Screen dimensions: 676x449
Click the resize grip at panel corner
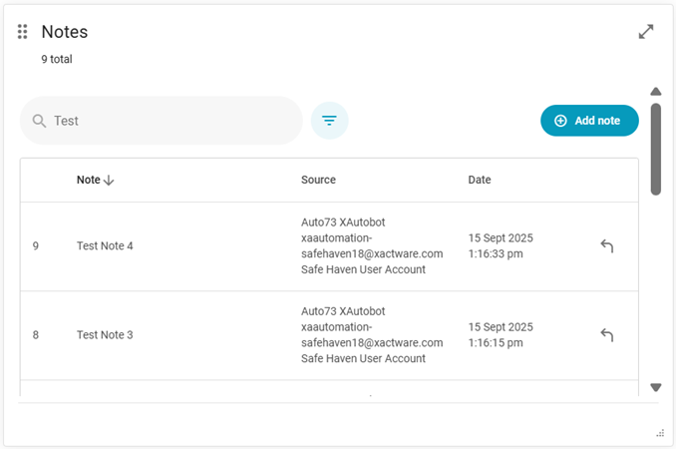[x=660, y=433]
